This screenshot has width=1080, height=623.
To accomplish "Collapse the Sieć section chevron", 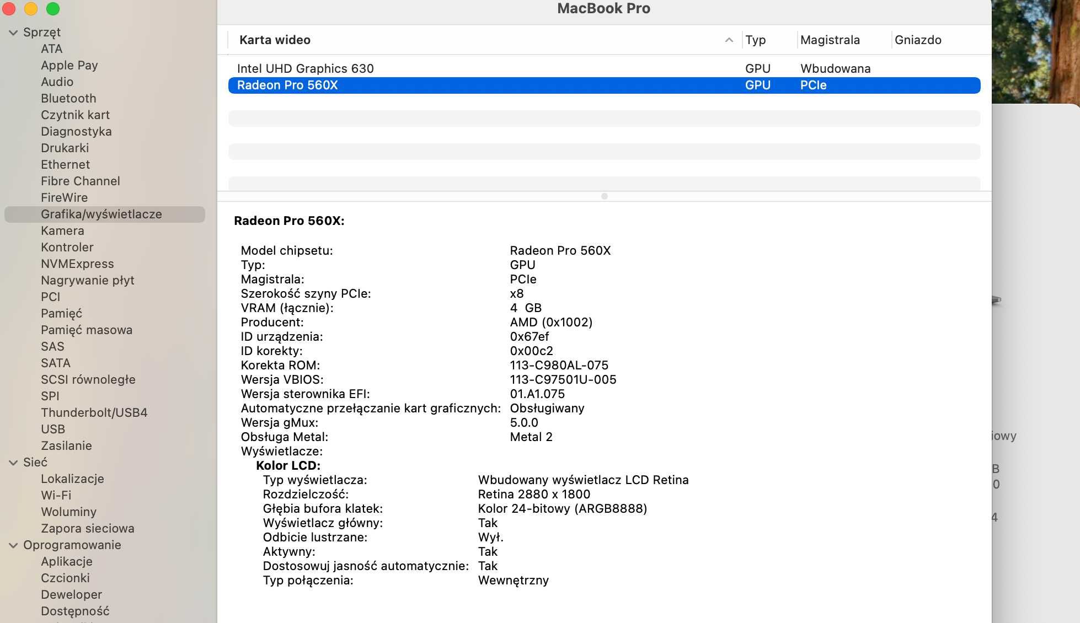I will pos(13,463).
